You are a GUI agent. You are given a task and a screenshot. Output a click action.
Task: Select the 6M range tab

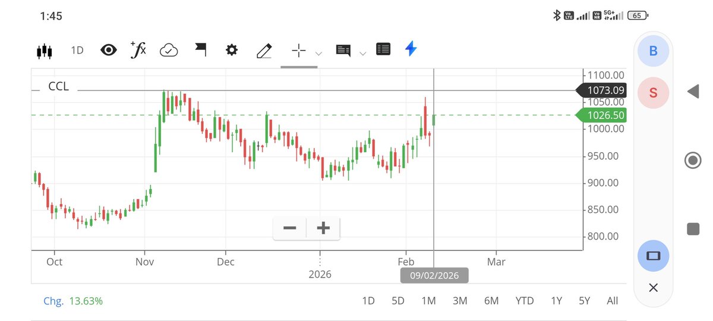click(491, 301)
